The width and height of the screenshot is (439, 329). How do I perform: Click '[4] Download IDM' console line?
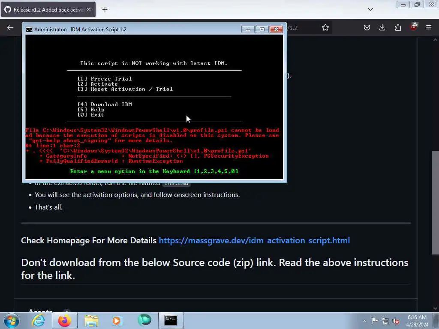pos(105,105)
